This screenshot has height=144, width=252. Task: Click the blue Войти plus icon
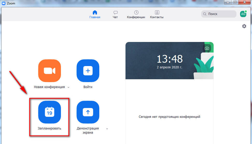point(88,71)
